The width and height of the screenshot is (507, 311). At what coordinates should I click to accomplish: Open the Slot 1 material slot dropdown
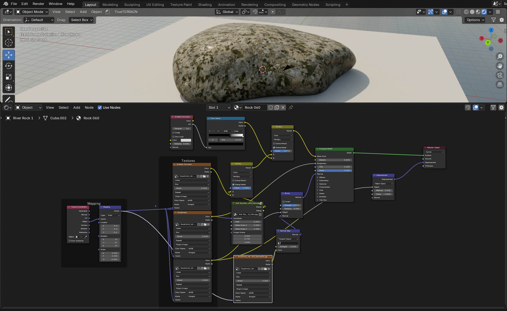(x=219, y=107)
